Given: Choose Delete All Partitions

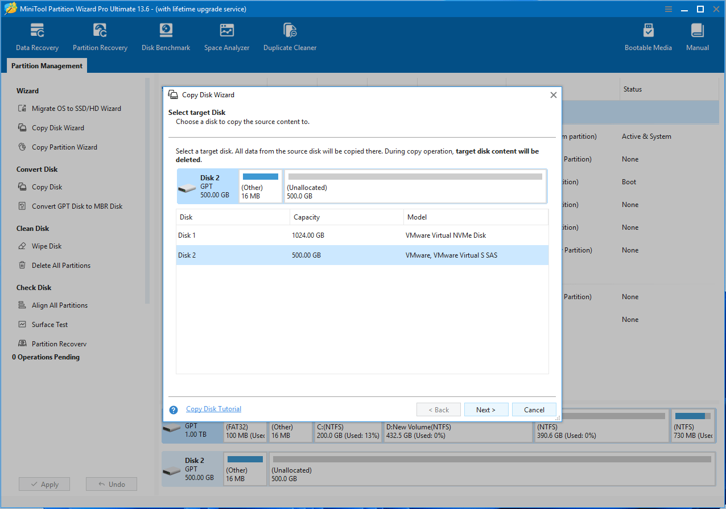Looking at the screenshot, I should click(61, 266).
